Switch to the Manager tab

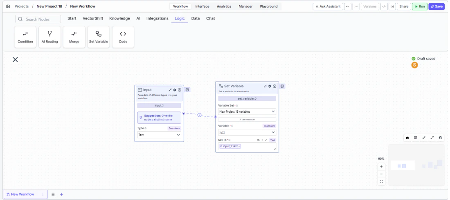pos(246,6)
